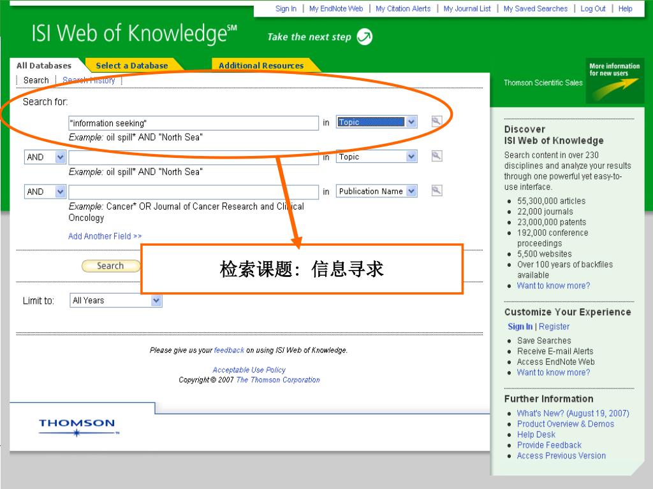
Task: Open the Help link in top bar
Action: point(625,9)
